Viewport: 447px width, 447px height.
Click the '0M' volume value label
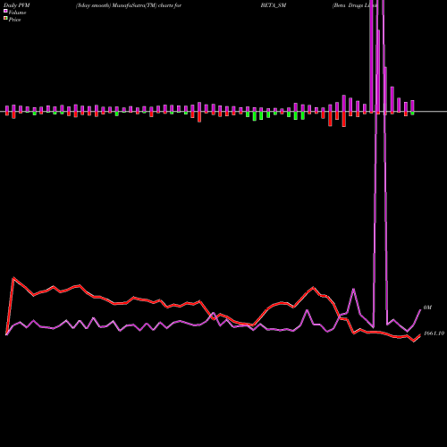pyautogui.click(x=427, y=308)
